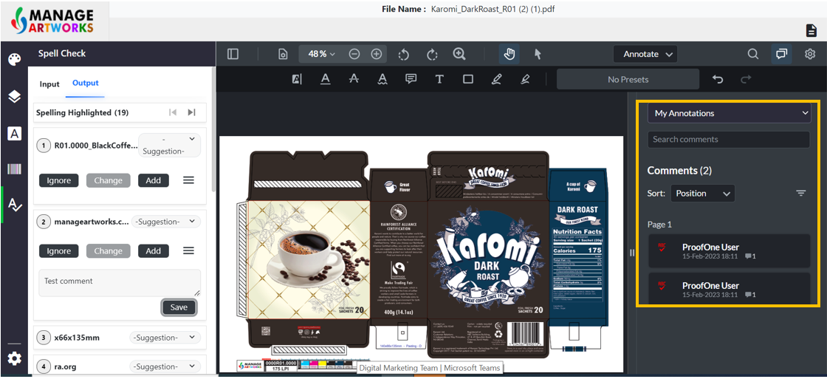This screenshot has height=379, width=827.
Task: Open the search magnifier in viewer toolbar
Action: point(753,54)
